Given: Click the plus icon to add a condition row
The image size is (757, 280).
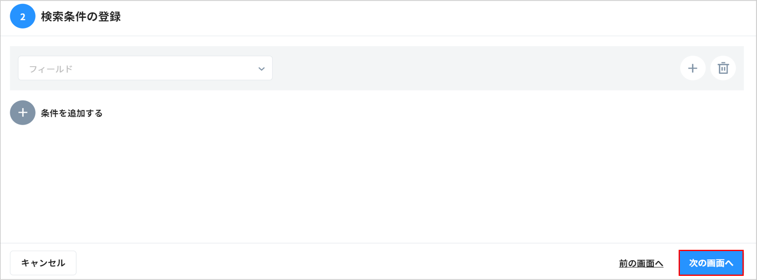Looking at the screenshot, I should tap(692, 68).
